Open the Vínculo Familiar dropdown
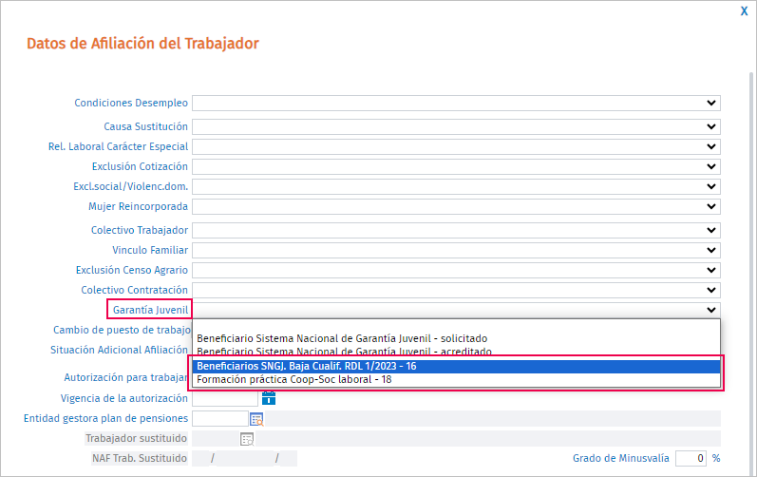Screen dimensions: 757x477 point(456,250)
